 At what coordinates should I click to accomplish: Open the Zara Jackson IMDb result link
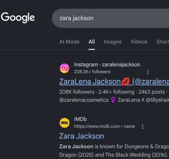point(82,136)
